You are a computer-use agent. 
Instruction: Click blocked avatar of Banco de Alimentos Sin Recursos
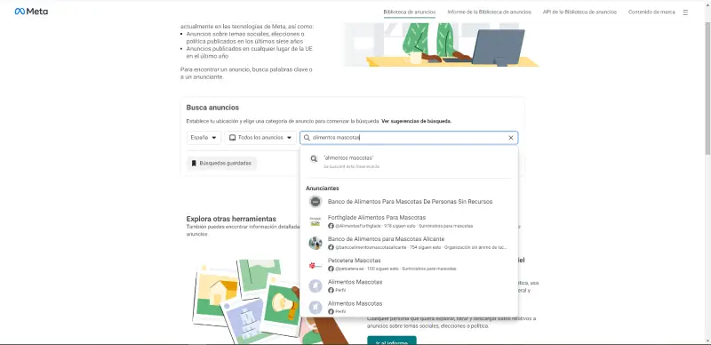pyautogui.click(x=316, y=202)
